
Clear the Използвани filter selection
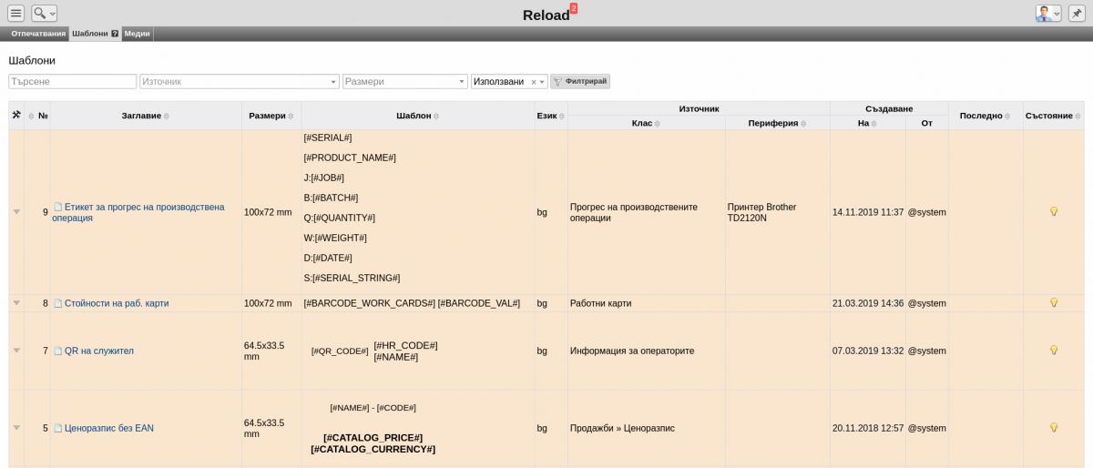pos(534,82)
